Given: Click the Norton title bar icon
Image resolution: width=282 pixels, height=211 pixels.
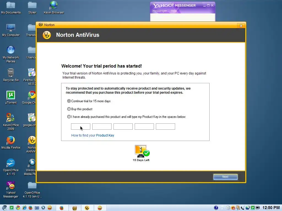Looking at the screenshot, I should tap(41, 24).
